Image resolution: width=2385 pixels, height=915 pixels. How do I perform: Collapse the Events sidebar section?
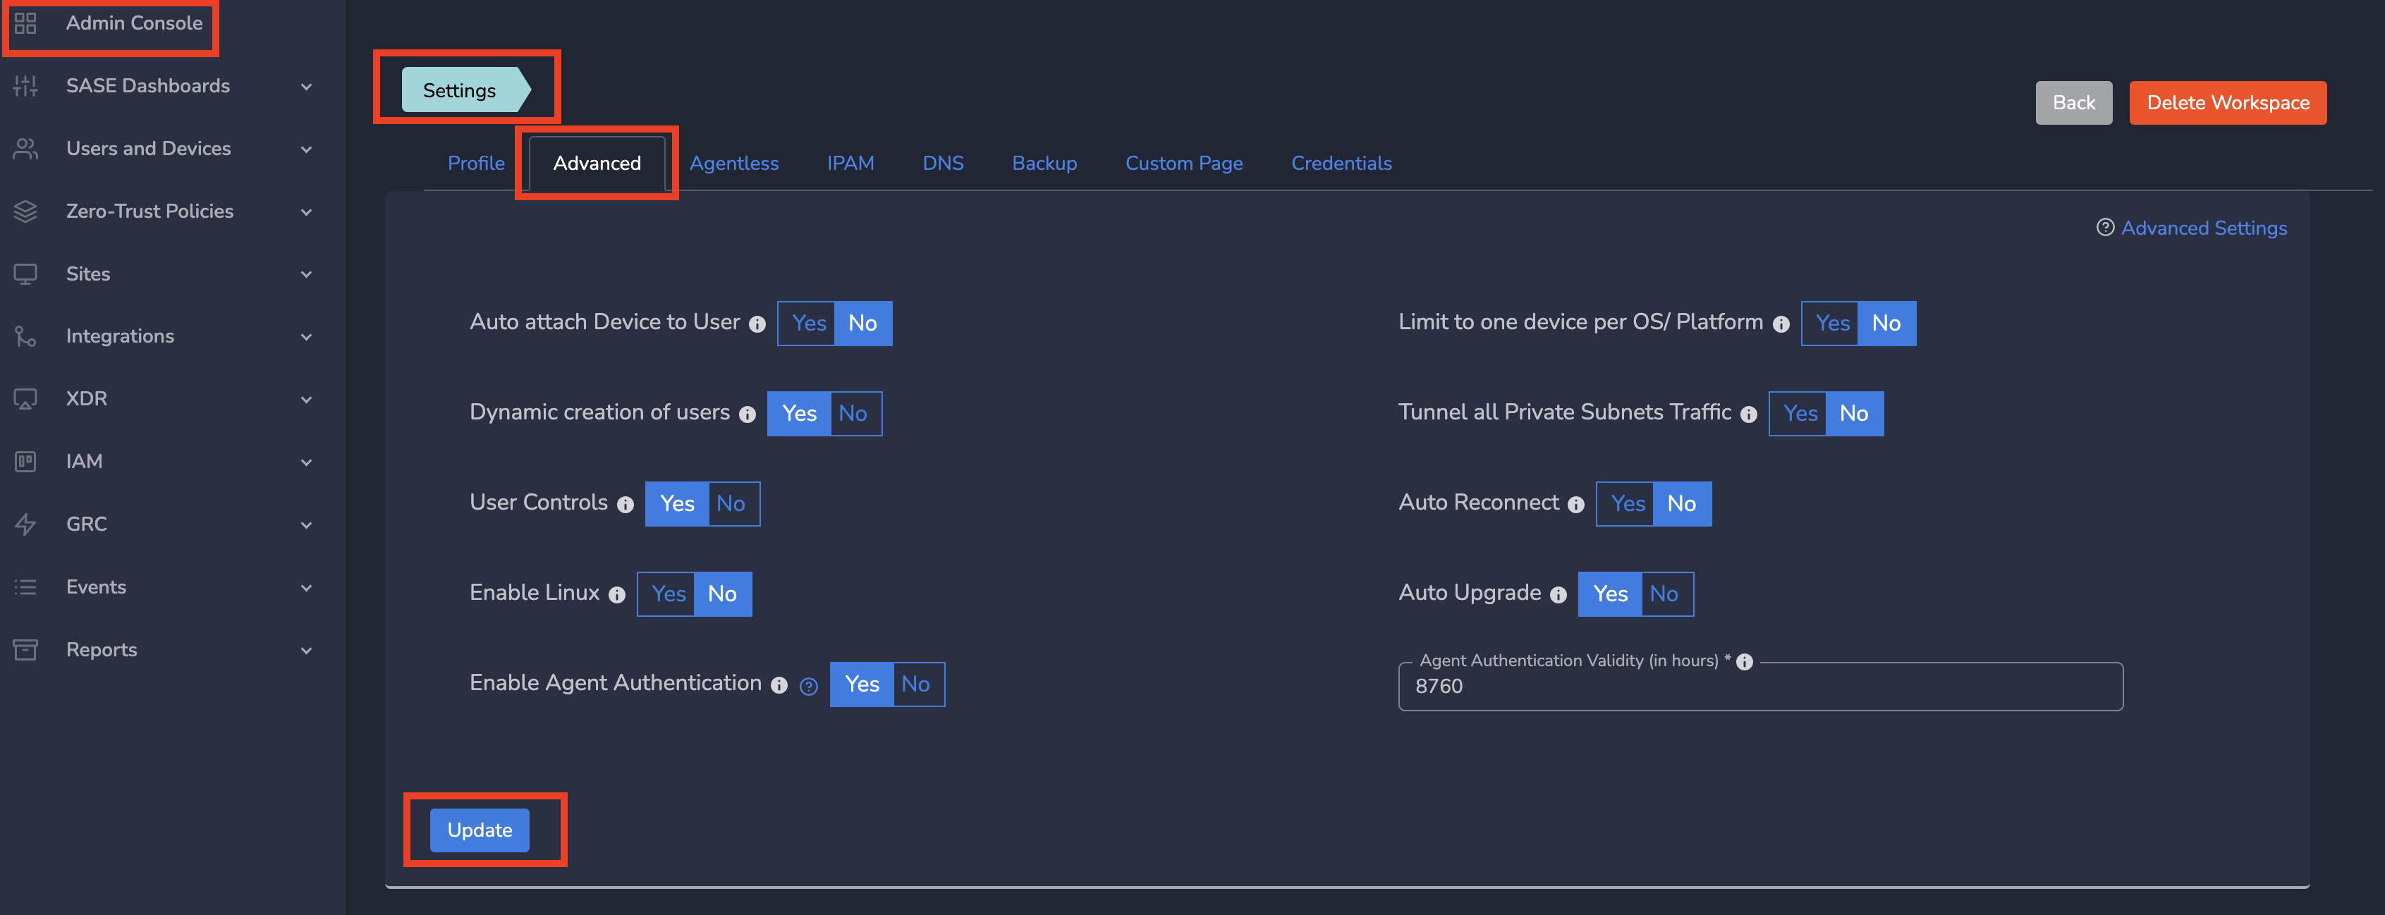[x=307, y=587]
